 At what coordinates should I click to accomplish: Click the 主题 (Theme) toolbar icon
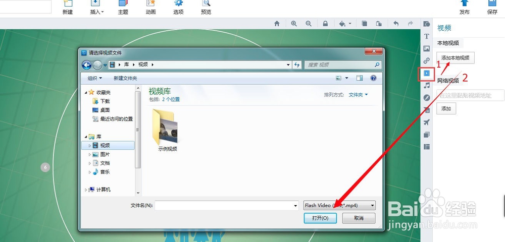click(123, 7)
